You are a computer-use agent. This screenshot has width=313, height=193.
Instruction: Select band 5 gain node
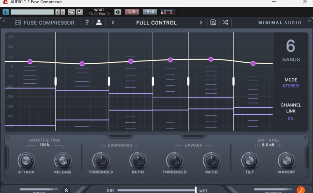[211, 59]
